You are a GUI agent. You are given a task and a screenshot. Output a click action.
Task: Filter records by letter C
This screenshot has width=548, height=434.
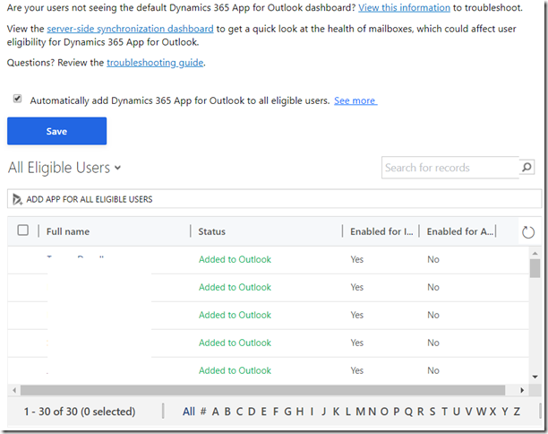[239, 412]
